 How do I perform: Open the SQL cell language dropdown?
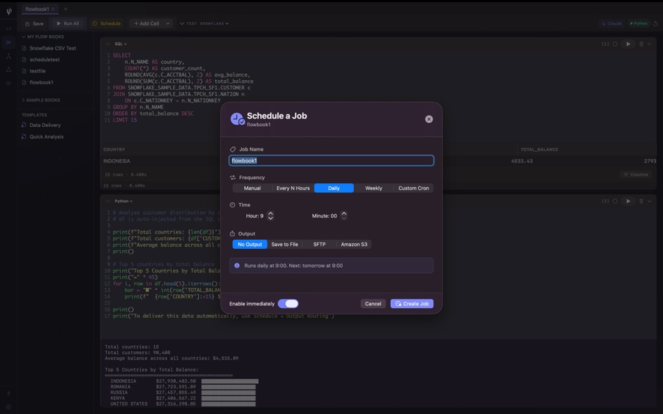pos(120,43)
